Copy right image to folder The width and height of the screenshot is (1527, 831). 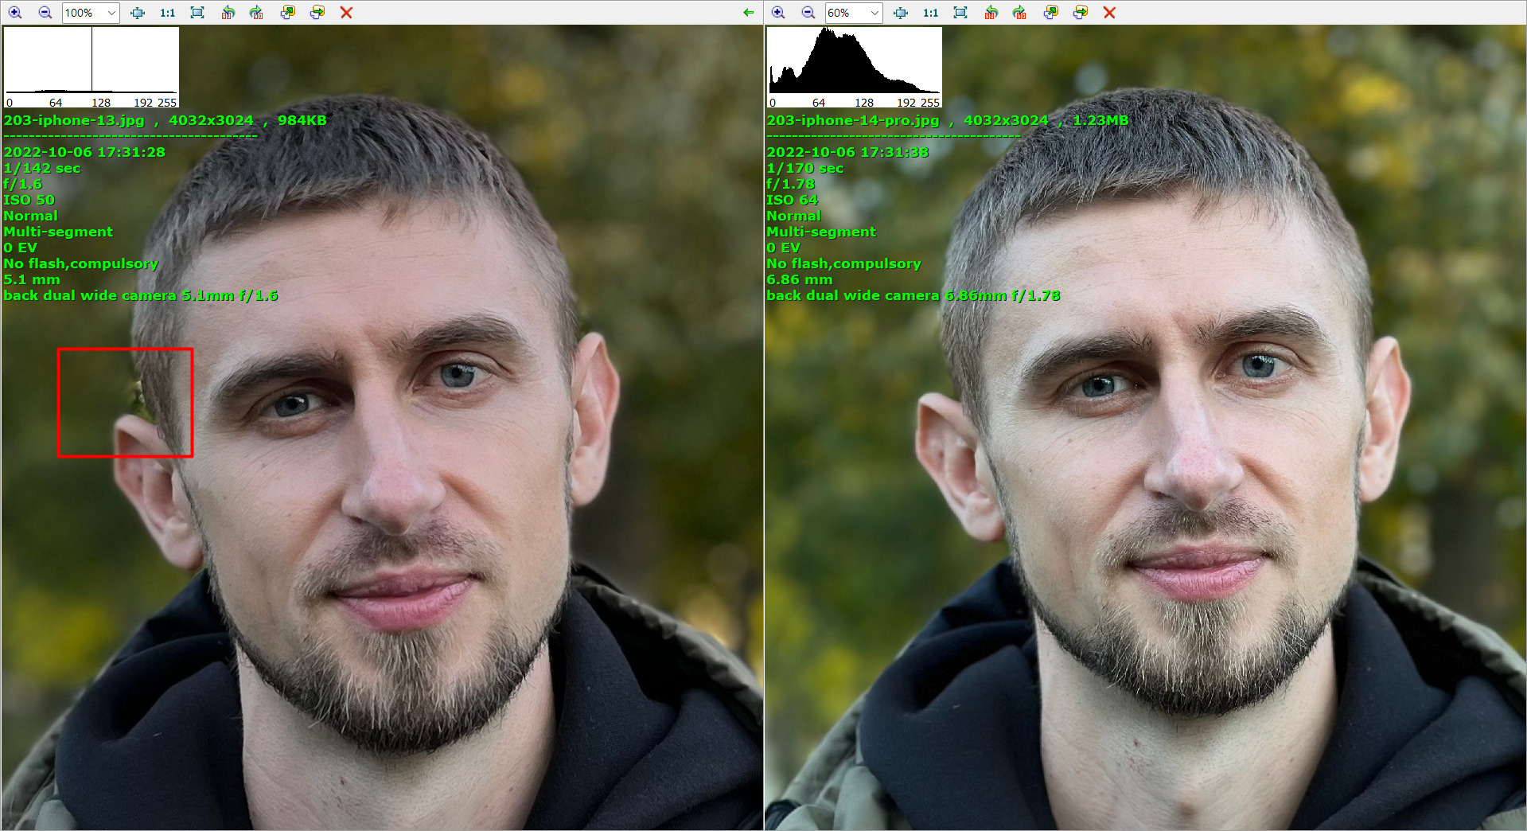[x=1050, y=13]
